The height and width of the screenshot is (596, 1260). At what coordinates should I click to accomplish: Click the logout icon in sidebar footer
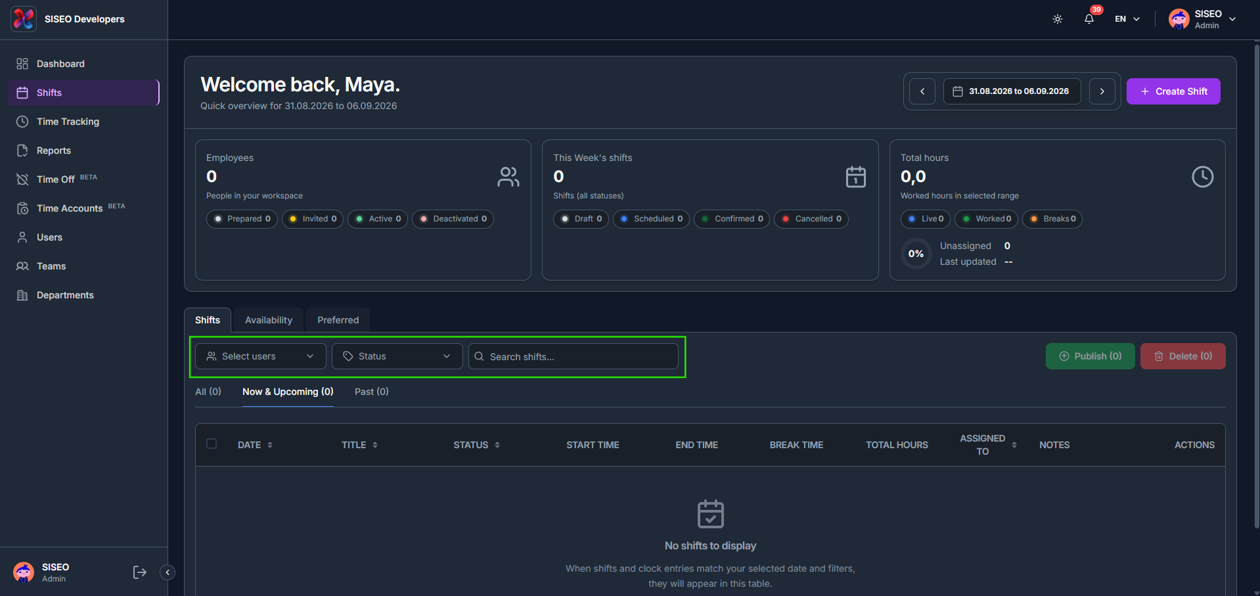[139, 572]
